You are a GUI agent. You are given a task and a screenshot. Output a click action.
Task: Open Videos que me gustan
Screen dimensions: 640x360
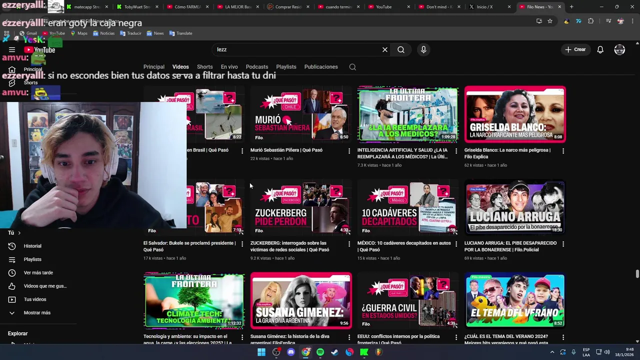45,286
